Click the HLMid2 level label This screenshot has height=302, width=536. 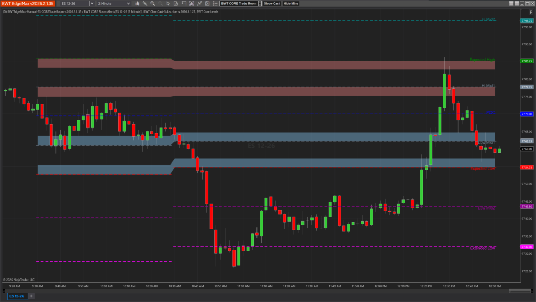tap(488, 19)
